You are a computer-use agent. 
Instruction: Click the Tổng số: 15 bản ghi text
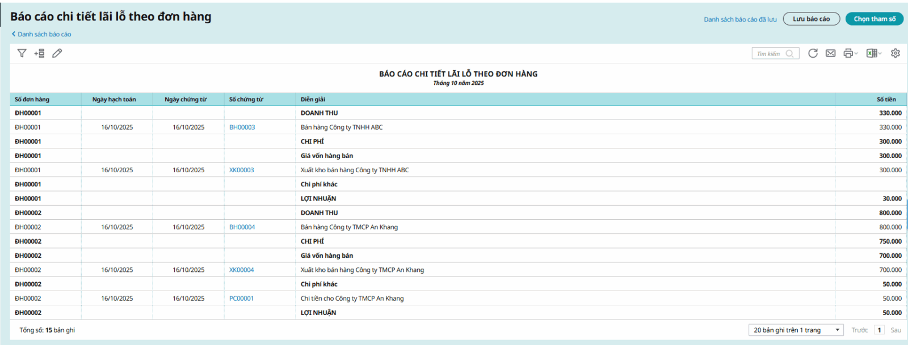tap(47, 330)
